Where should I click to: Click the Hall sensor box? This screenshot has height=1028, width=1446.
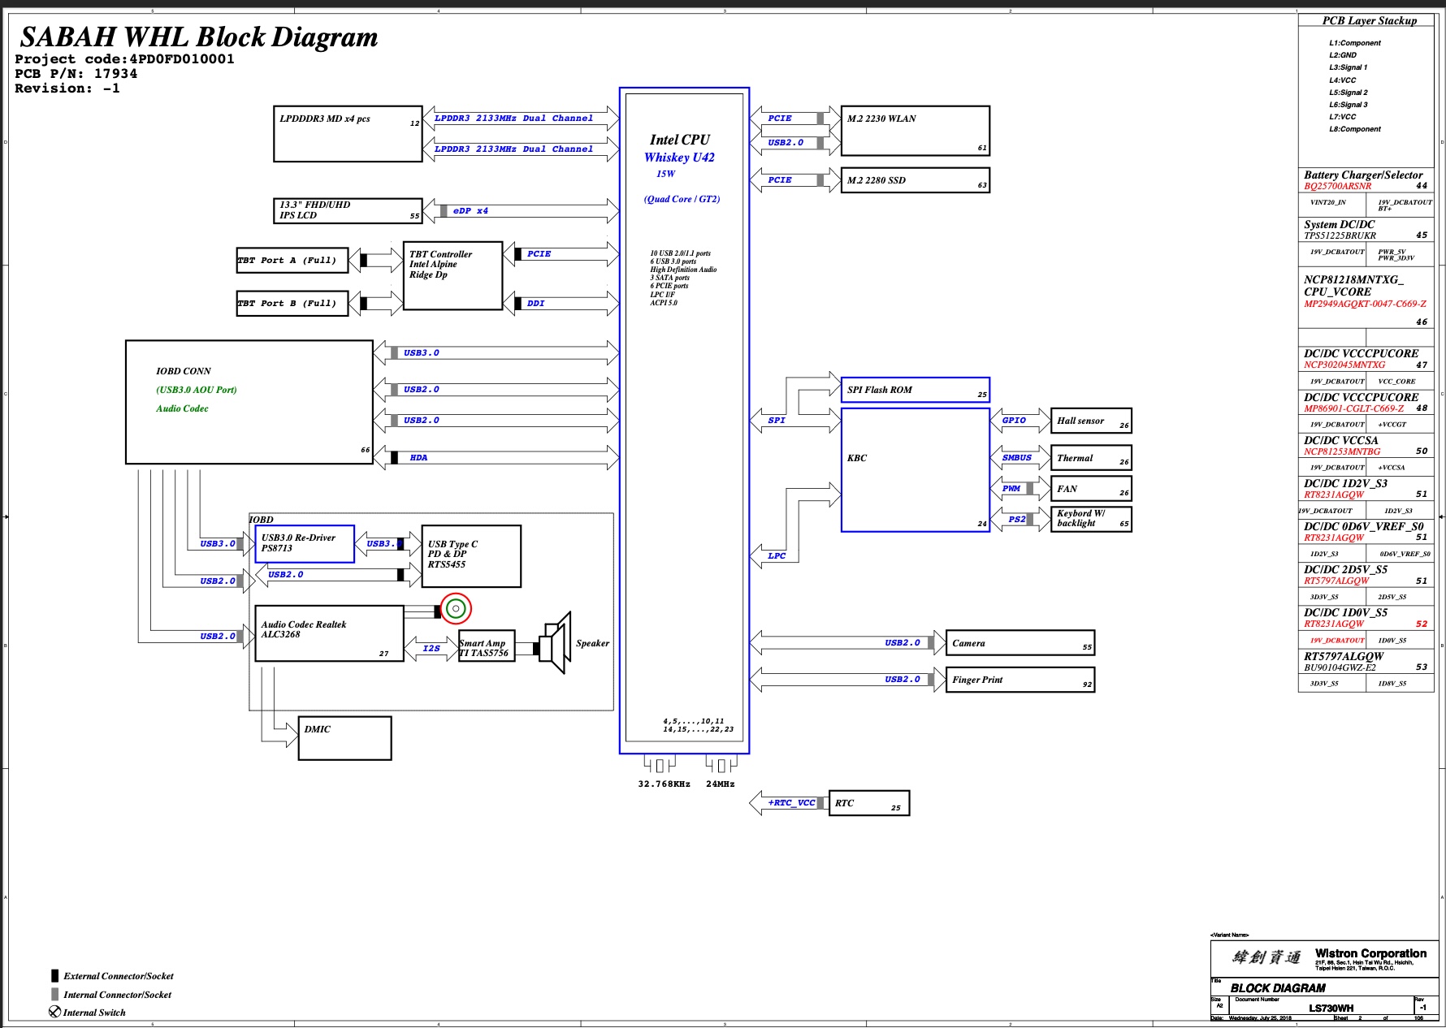[1091, 421]
